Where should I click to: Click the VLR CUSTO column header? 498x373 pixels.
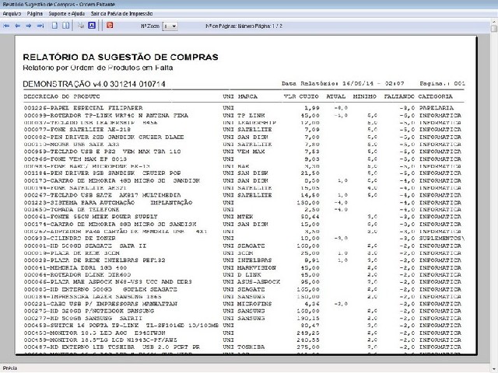[x=301, y=96]
